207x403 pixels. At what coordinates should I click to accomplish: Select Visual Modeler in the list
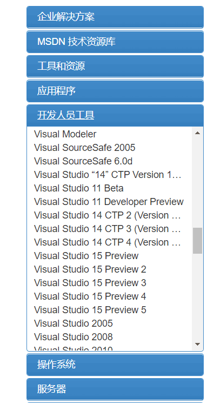65,134
